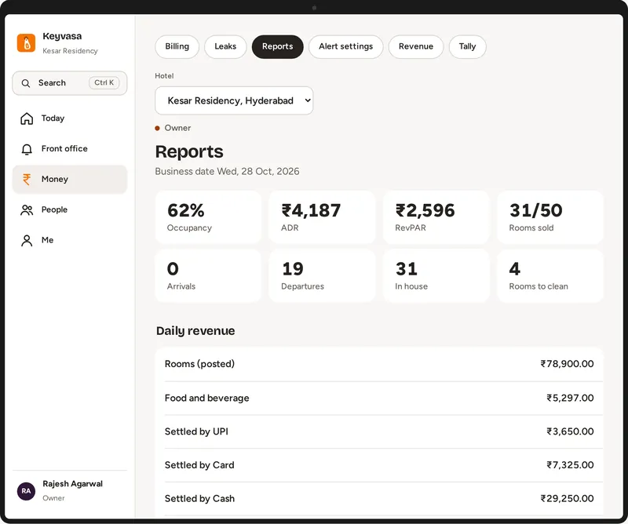Image resolution: width=628 pixels, height=524 pixels.
Task: Click the Daily revenue heading
Action: 195,331
